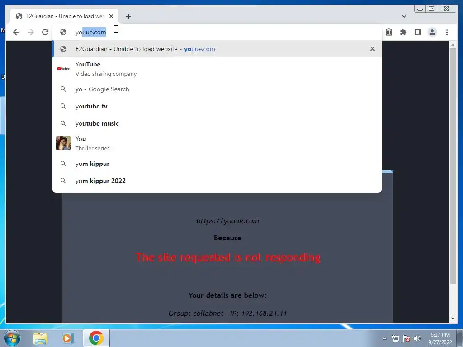Go back to the previous page

(x=16, y=32)
